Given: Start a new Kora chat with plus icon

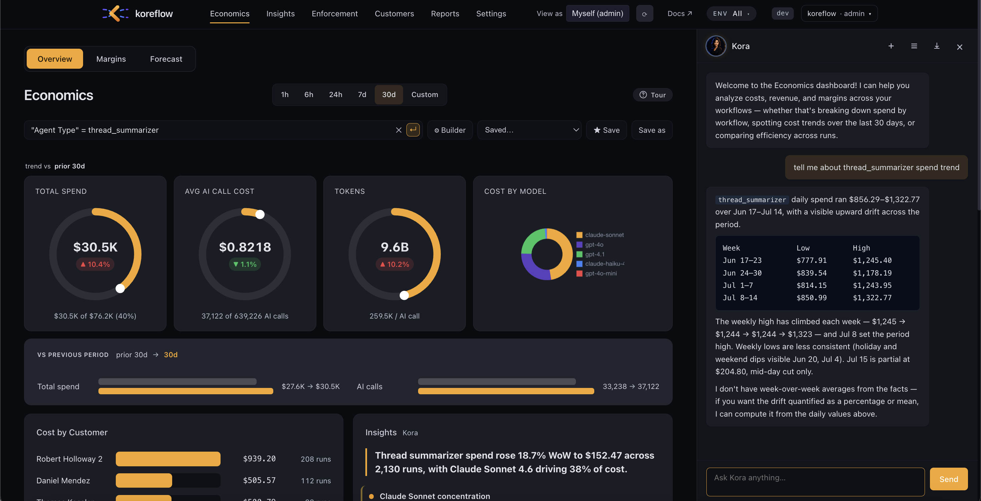Looking at the screenshot, I should coord(891,46).
